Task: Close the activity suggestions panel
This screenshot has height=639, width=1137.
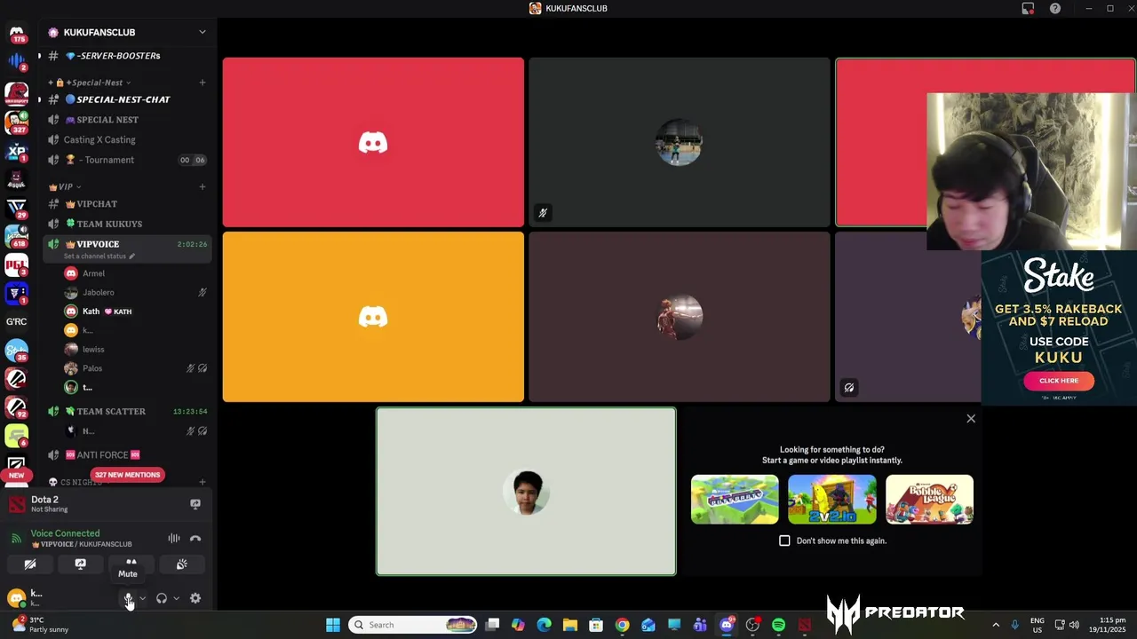Action: click(971, 419)
